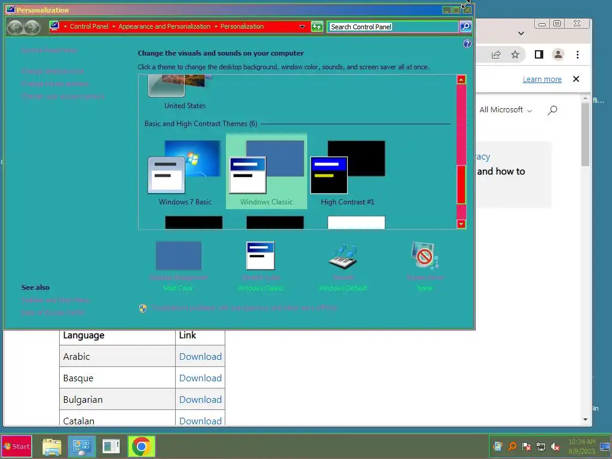The width and height of the screenshot is (612, 459).
Task: Open the network tray icon
Action: point(540,446)
